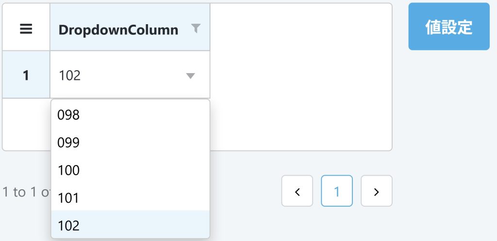Choose option 099 from the list

[130, 143]
